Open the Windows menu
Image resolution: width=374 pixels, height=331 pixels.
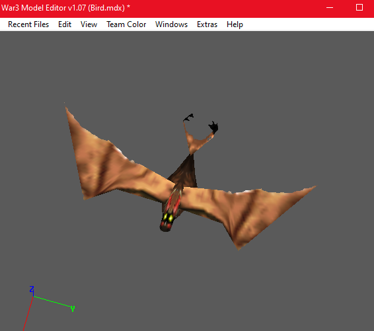tap(171, 24)
